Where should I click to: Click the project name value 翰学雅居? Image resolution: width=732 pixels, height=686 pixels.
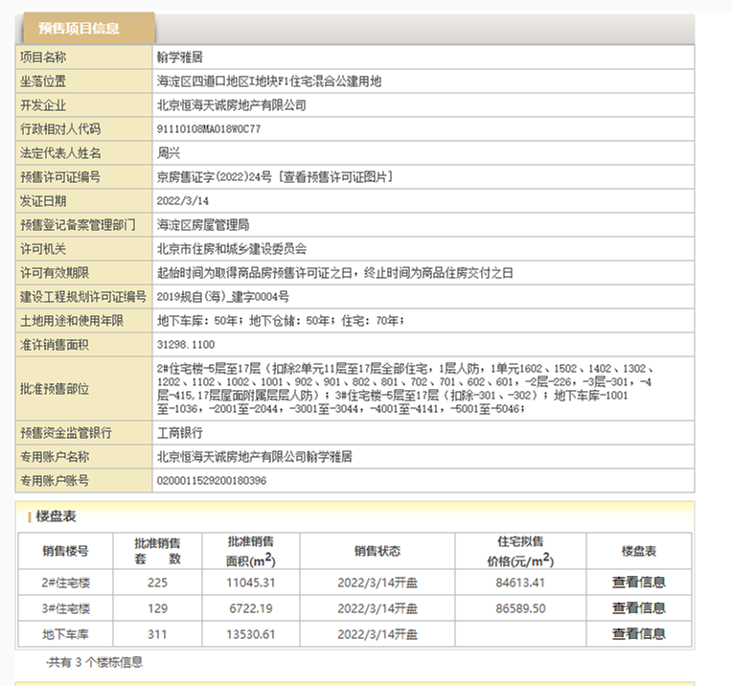click(175, 57)
